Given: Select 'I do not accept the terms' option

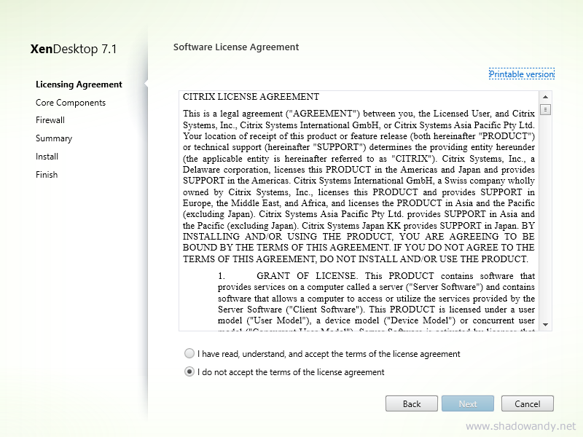Looking at the screenshot, I should [189, 371].
